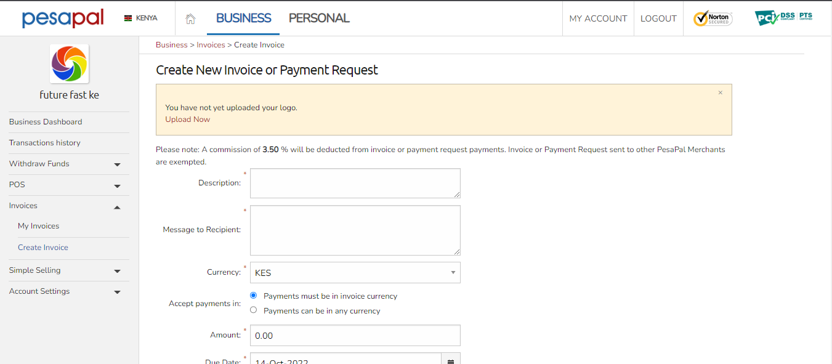Open the Create Invoice sidebar link

43,248
